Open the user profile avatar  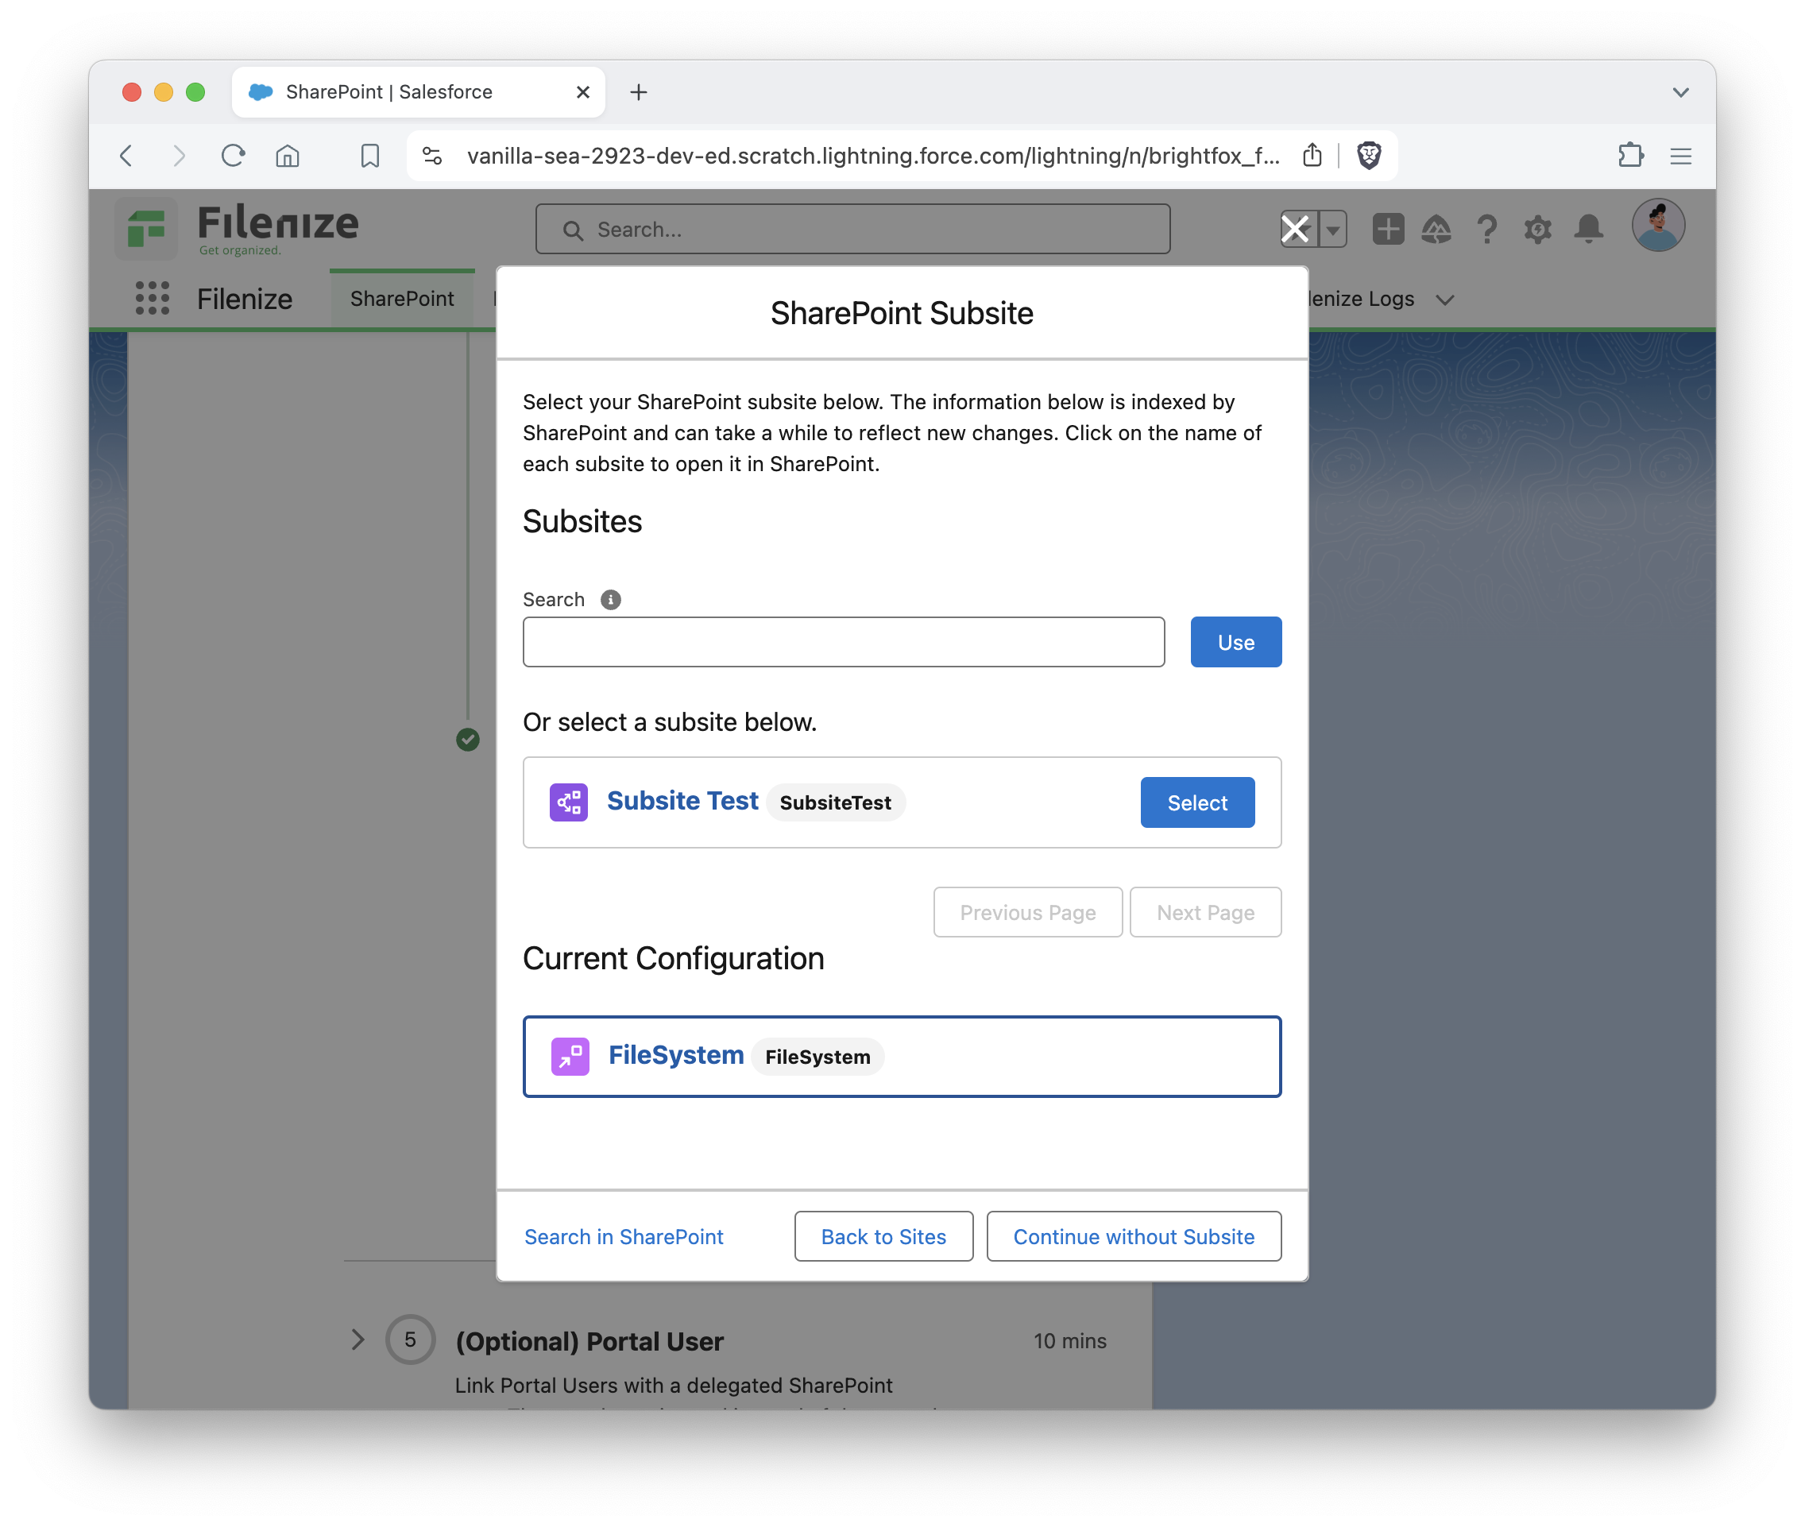click(x=1658, y=225)
